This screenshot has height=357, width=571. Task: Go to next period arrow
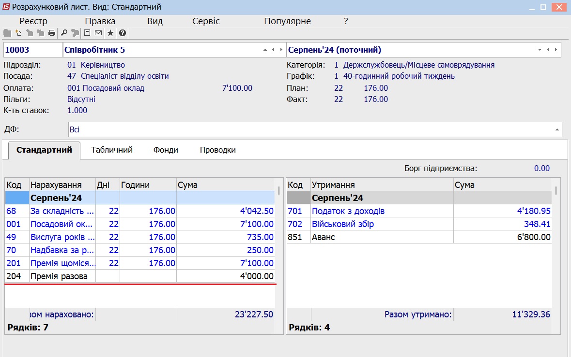556,50
